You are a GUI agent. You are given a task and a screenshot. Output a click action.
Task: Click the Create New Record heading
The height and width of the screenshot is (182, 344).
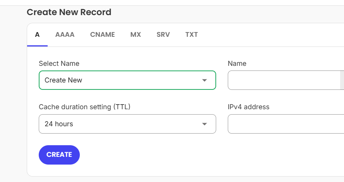tap(69, 12)
